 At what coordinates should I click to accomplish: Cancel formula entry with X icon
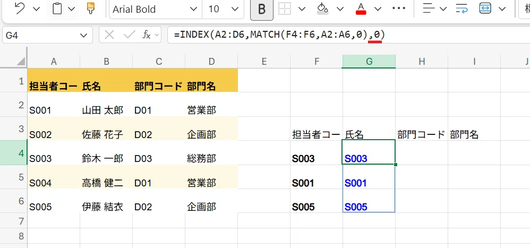tap(109, 35)
